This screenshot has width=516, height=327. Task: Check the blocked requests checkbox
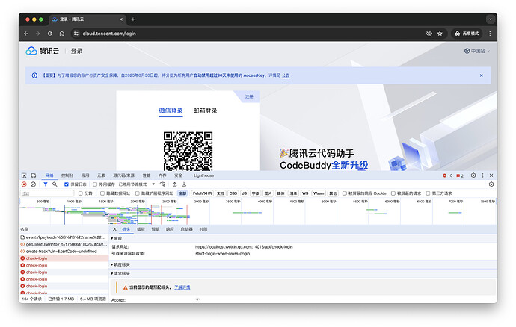click(393, 193)
